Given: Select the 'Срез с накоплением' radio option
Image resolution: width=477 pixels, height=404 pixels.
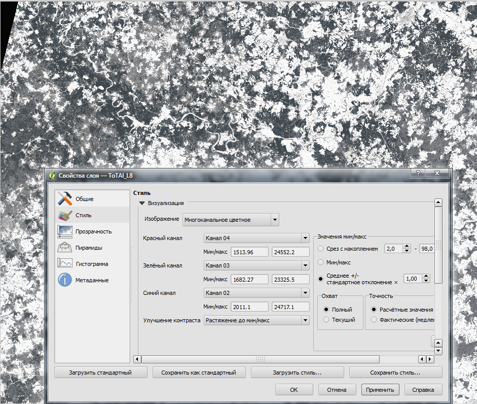Looking at the screenshot, I should [321, 249].
